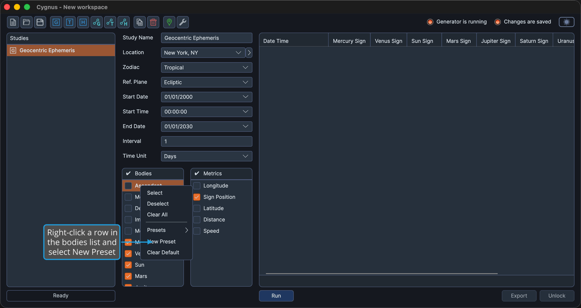Image resolution: width=581 pixels, height=308 pixels.
Task: Save the workspace with the floppy disk icon
Action: tap(40, 22)
